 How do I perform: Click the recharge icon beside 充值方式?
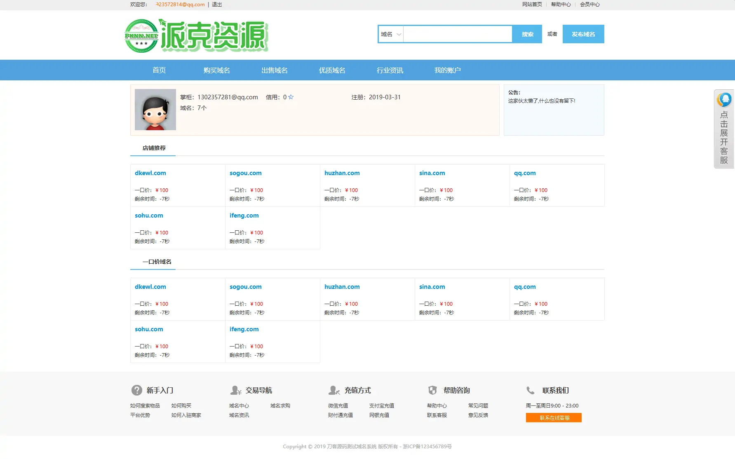tap(334, 390)
